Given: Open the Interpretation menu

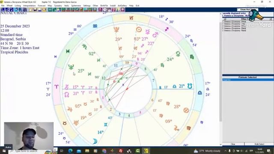Looking at the screenshot, I should [29, 6].
